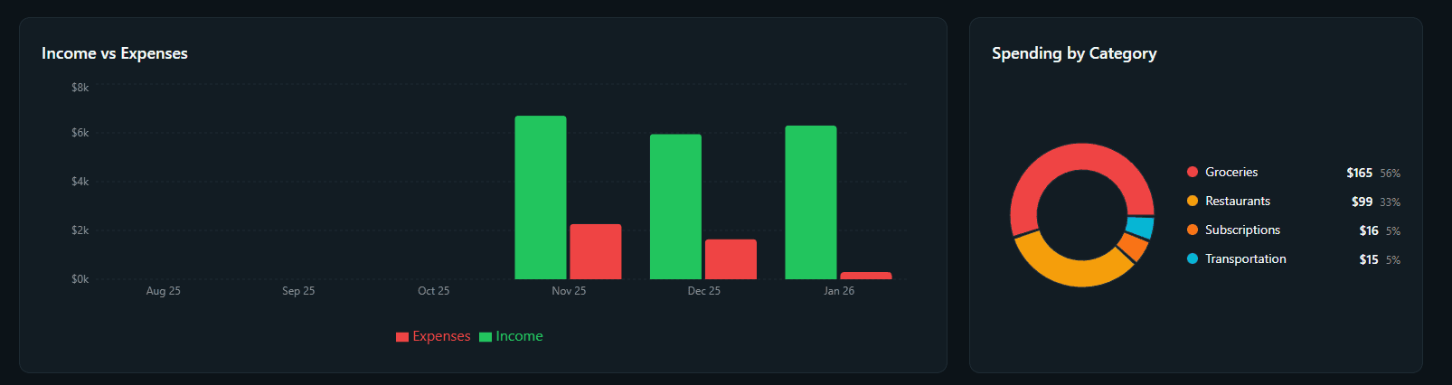Select Dec 25 green income bar
1452x385 pixels.
[x=675, y=207]
